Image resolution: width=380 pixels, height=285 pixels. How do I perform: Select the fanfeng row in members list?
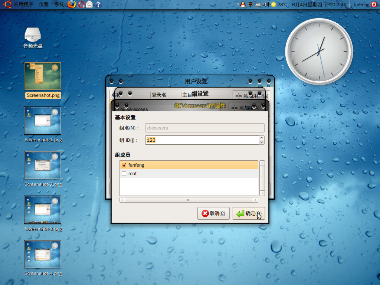[x=189, y=165]
